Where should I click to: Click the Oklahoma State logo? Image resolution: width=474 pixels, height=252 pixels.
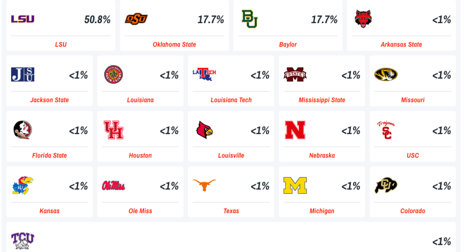136,19
